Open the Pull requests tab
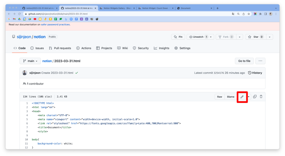The height and width of the screenshot is (156, 285). click(60, 48)
